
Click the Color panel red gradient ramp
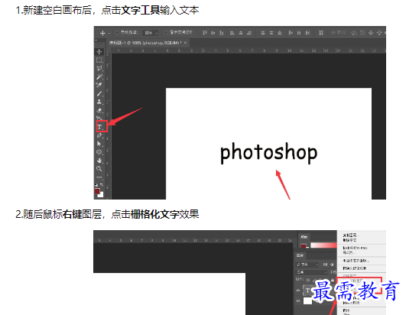click(x=324, y=245)
